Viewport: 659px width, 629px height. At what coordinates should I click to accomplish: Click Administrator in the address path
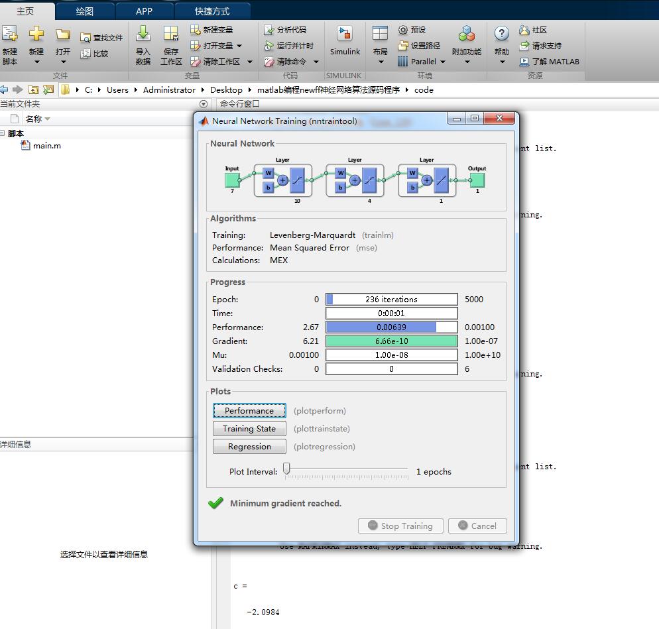[x=169, y=90]
